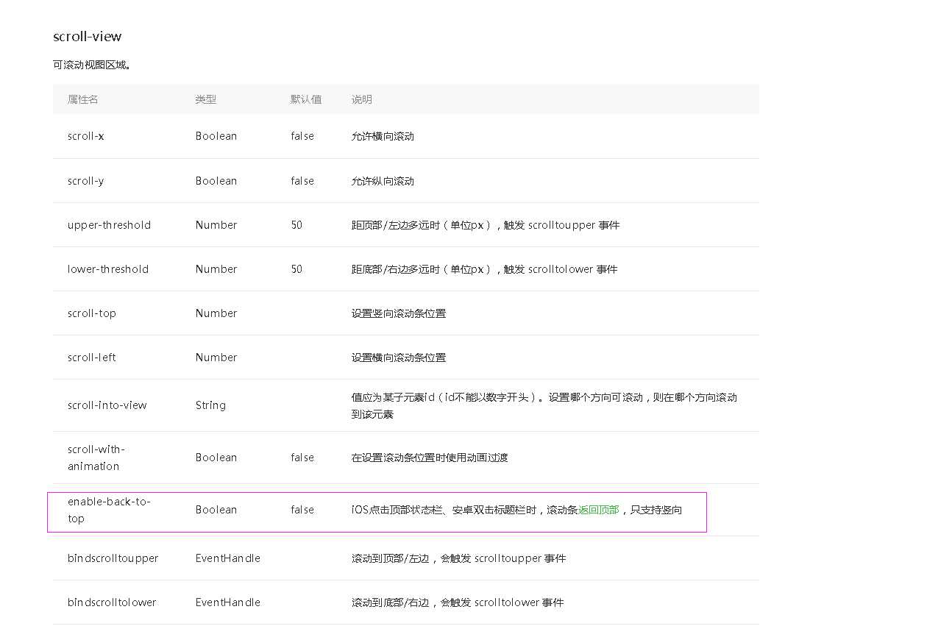This screenshot has height=626, width=952.
Task: Click the 类型 column header
Action: click(205, 99)
